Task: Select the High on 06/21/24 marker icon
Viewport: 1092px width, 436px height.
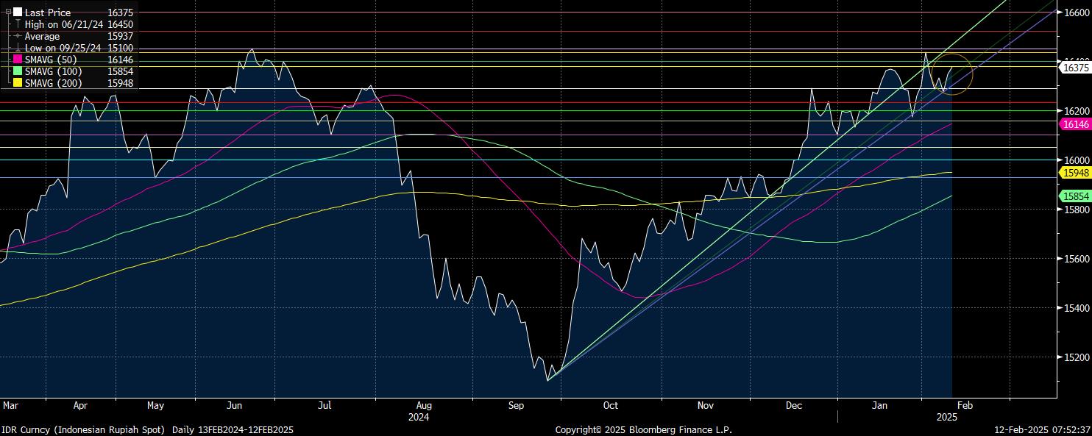Action: coord(18,24)
